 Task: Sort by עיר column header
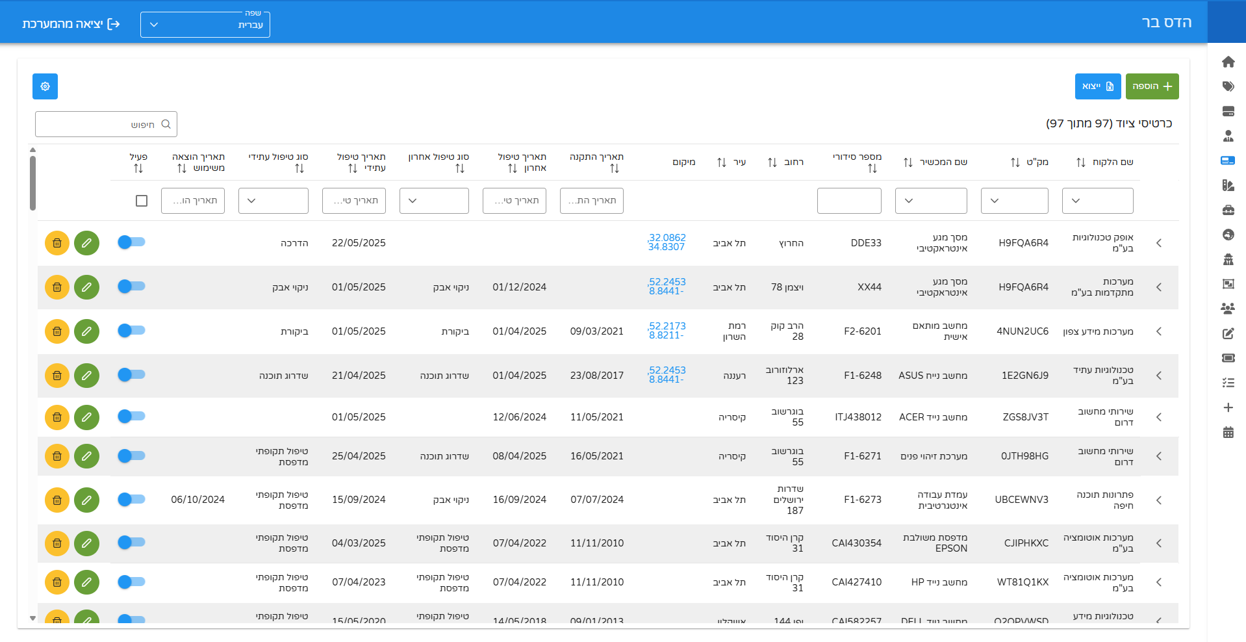click(x=731, y=162)
